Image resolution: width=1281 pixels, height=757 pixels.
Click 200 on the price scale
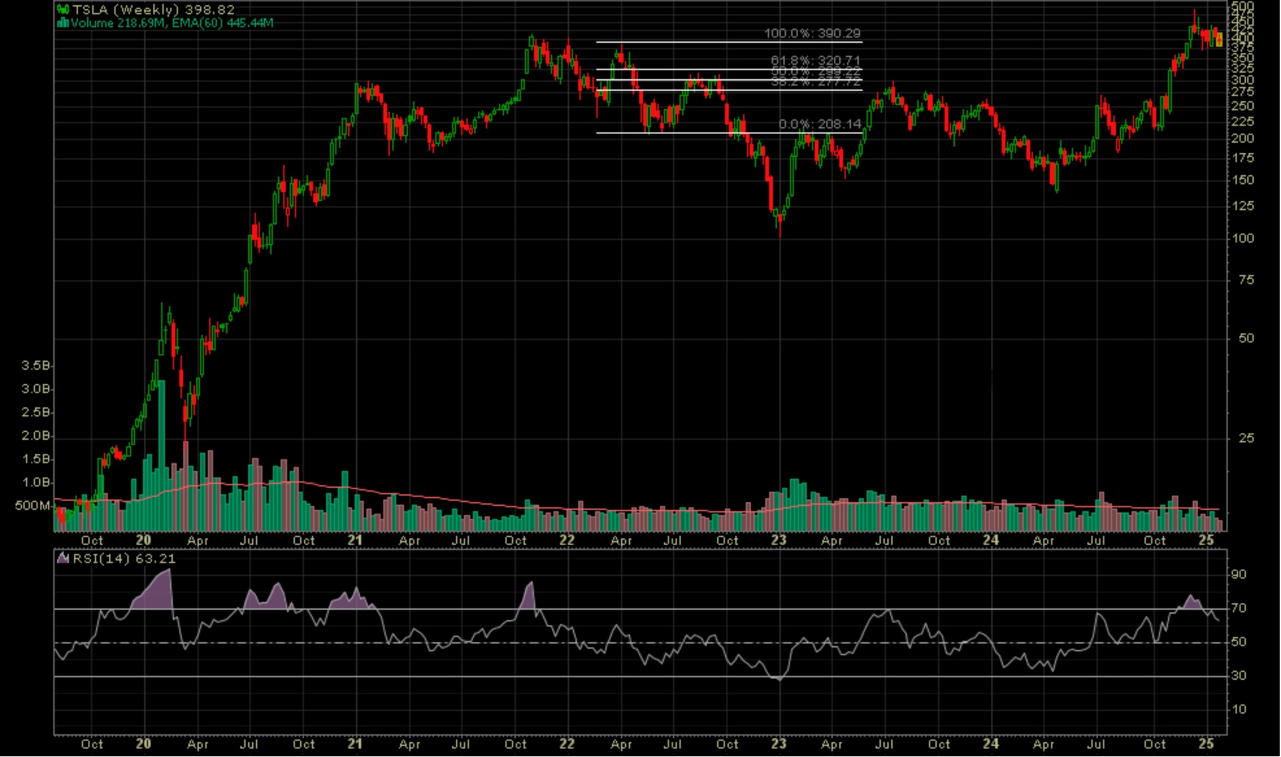pyautogui.click(x=1243, y=139)
